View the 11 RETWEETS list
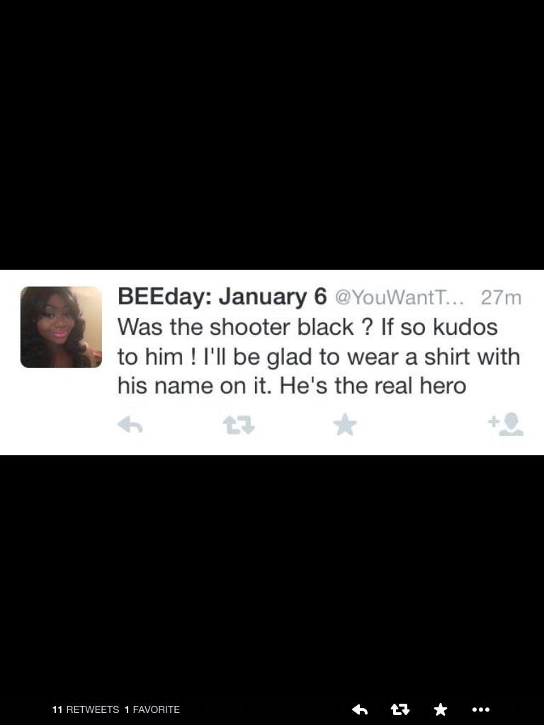Screen dimensions: 544x725 click(x=86, y=709)
